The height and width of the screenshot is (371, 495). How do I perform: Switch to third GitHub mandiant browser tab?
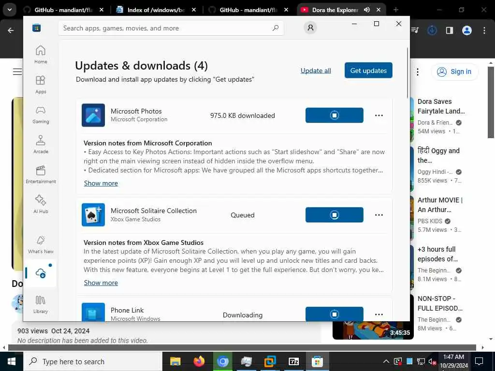click(248, 10)
